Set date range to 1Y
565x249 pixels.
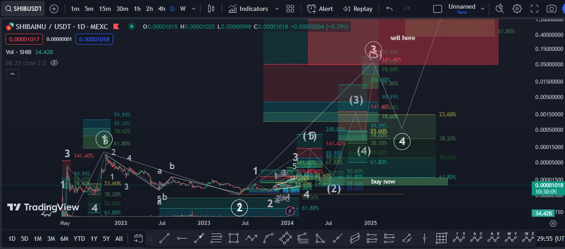pyautogui.click(x=94, y=238)
